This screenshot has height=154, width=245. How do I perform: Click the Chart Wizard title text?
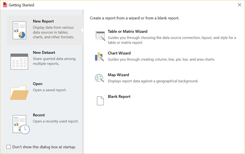(x=119, y=53)
